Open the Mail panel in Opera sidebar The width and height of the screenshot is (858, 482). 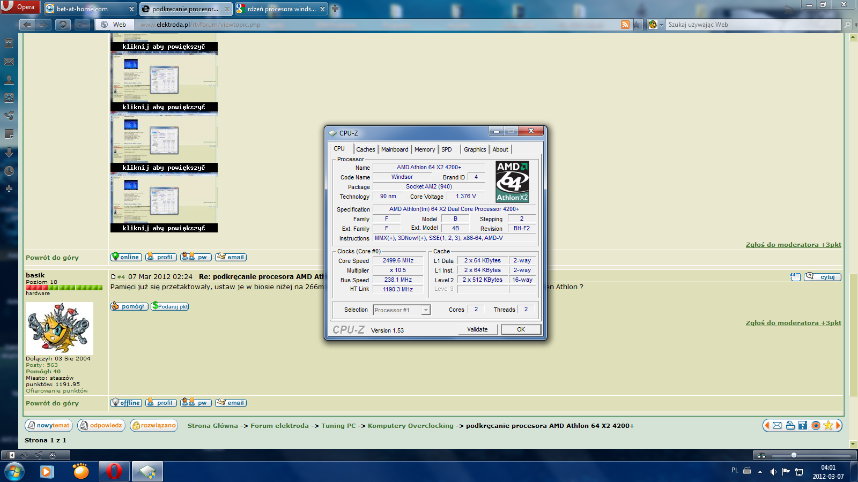(9, 62)
